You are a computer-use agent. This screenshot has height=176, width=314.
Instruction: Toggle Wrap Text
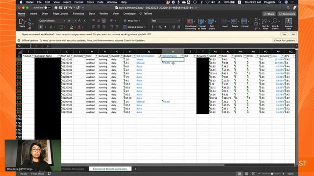click(131, 21)
